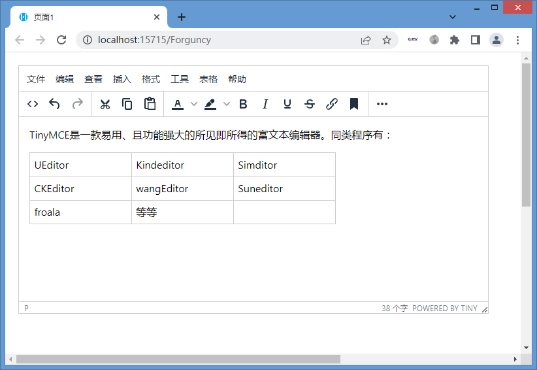Go back with the browser back arrow
Image resolution: width=537 pixels, height=370 pixels.
tap(20, 40)
